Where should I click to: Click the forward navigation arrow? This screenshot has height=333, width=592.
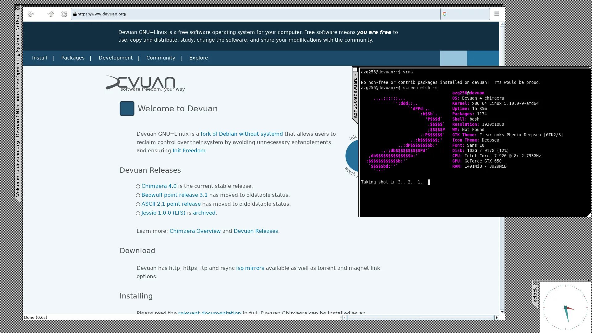(x=51, y=14)
